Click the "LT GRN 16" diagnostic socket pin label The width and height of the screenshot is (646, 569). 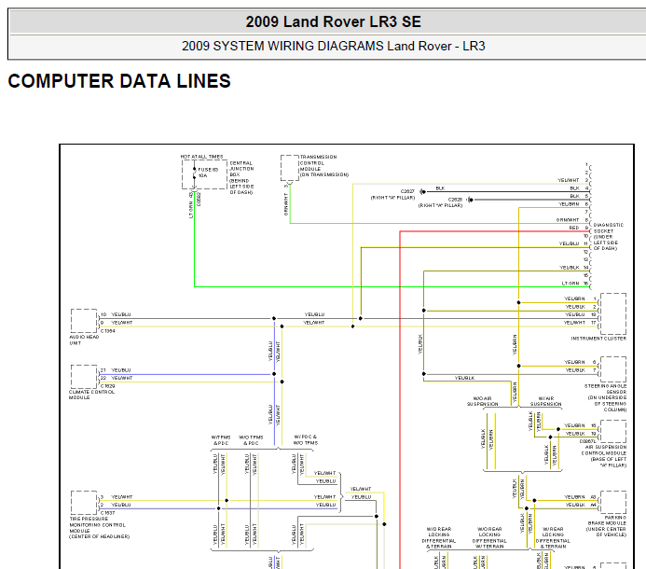coord(575,284)
